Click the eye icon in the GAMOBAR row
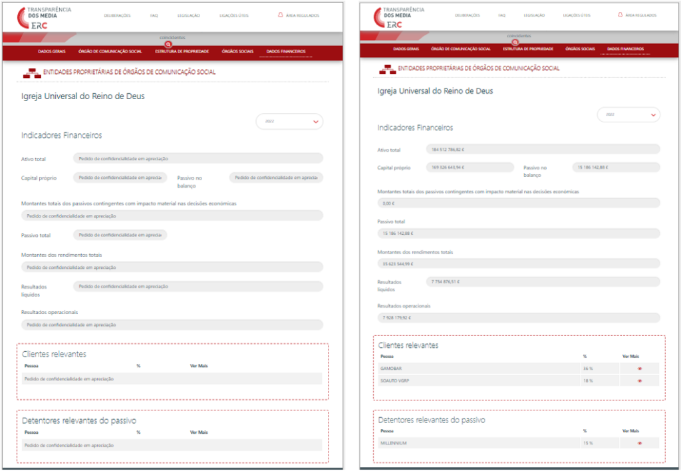This screenshot has height=471, width=681. 640,369
